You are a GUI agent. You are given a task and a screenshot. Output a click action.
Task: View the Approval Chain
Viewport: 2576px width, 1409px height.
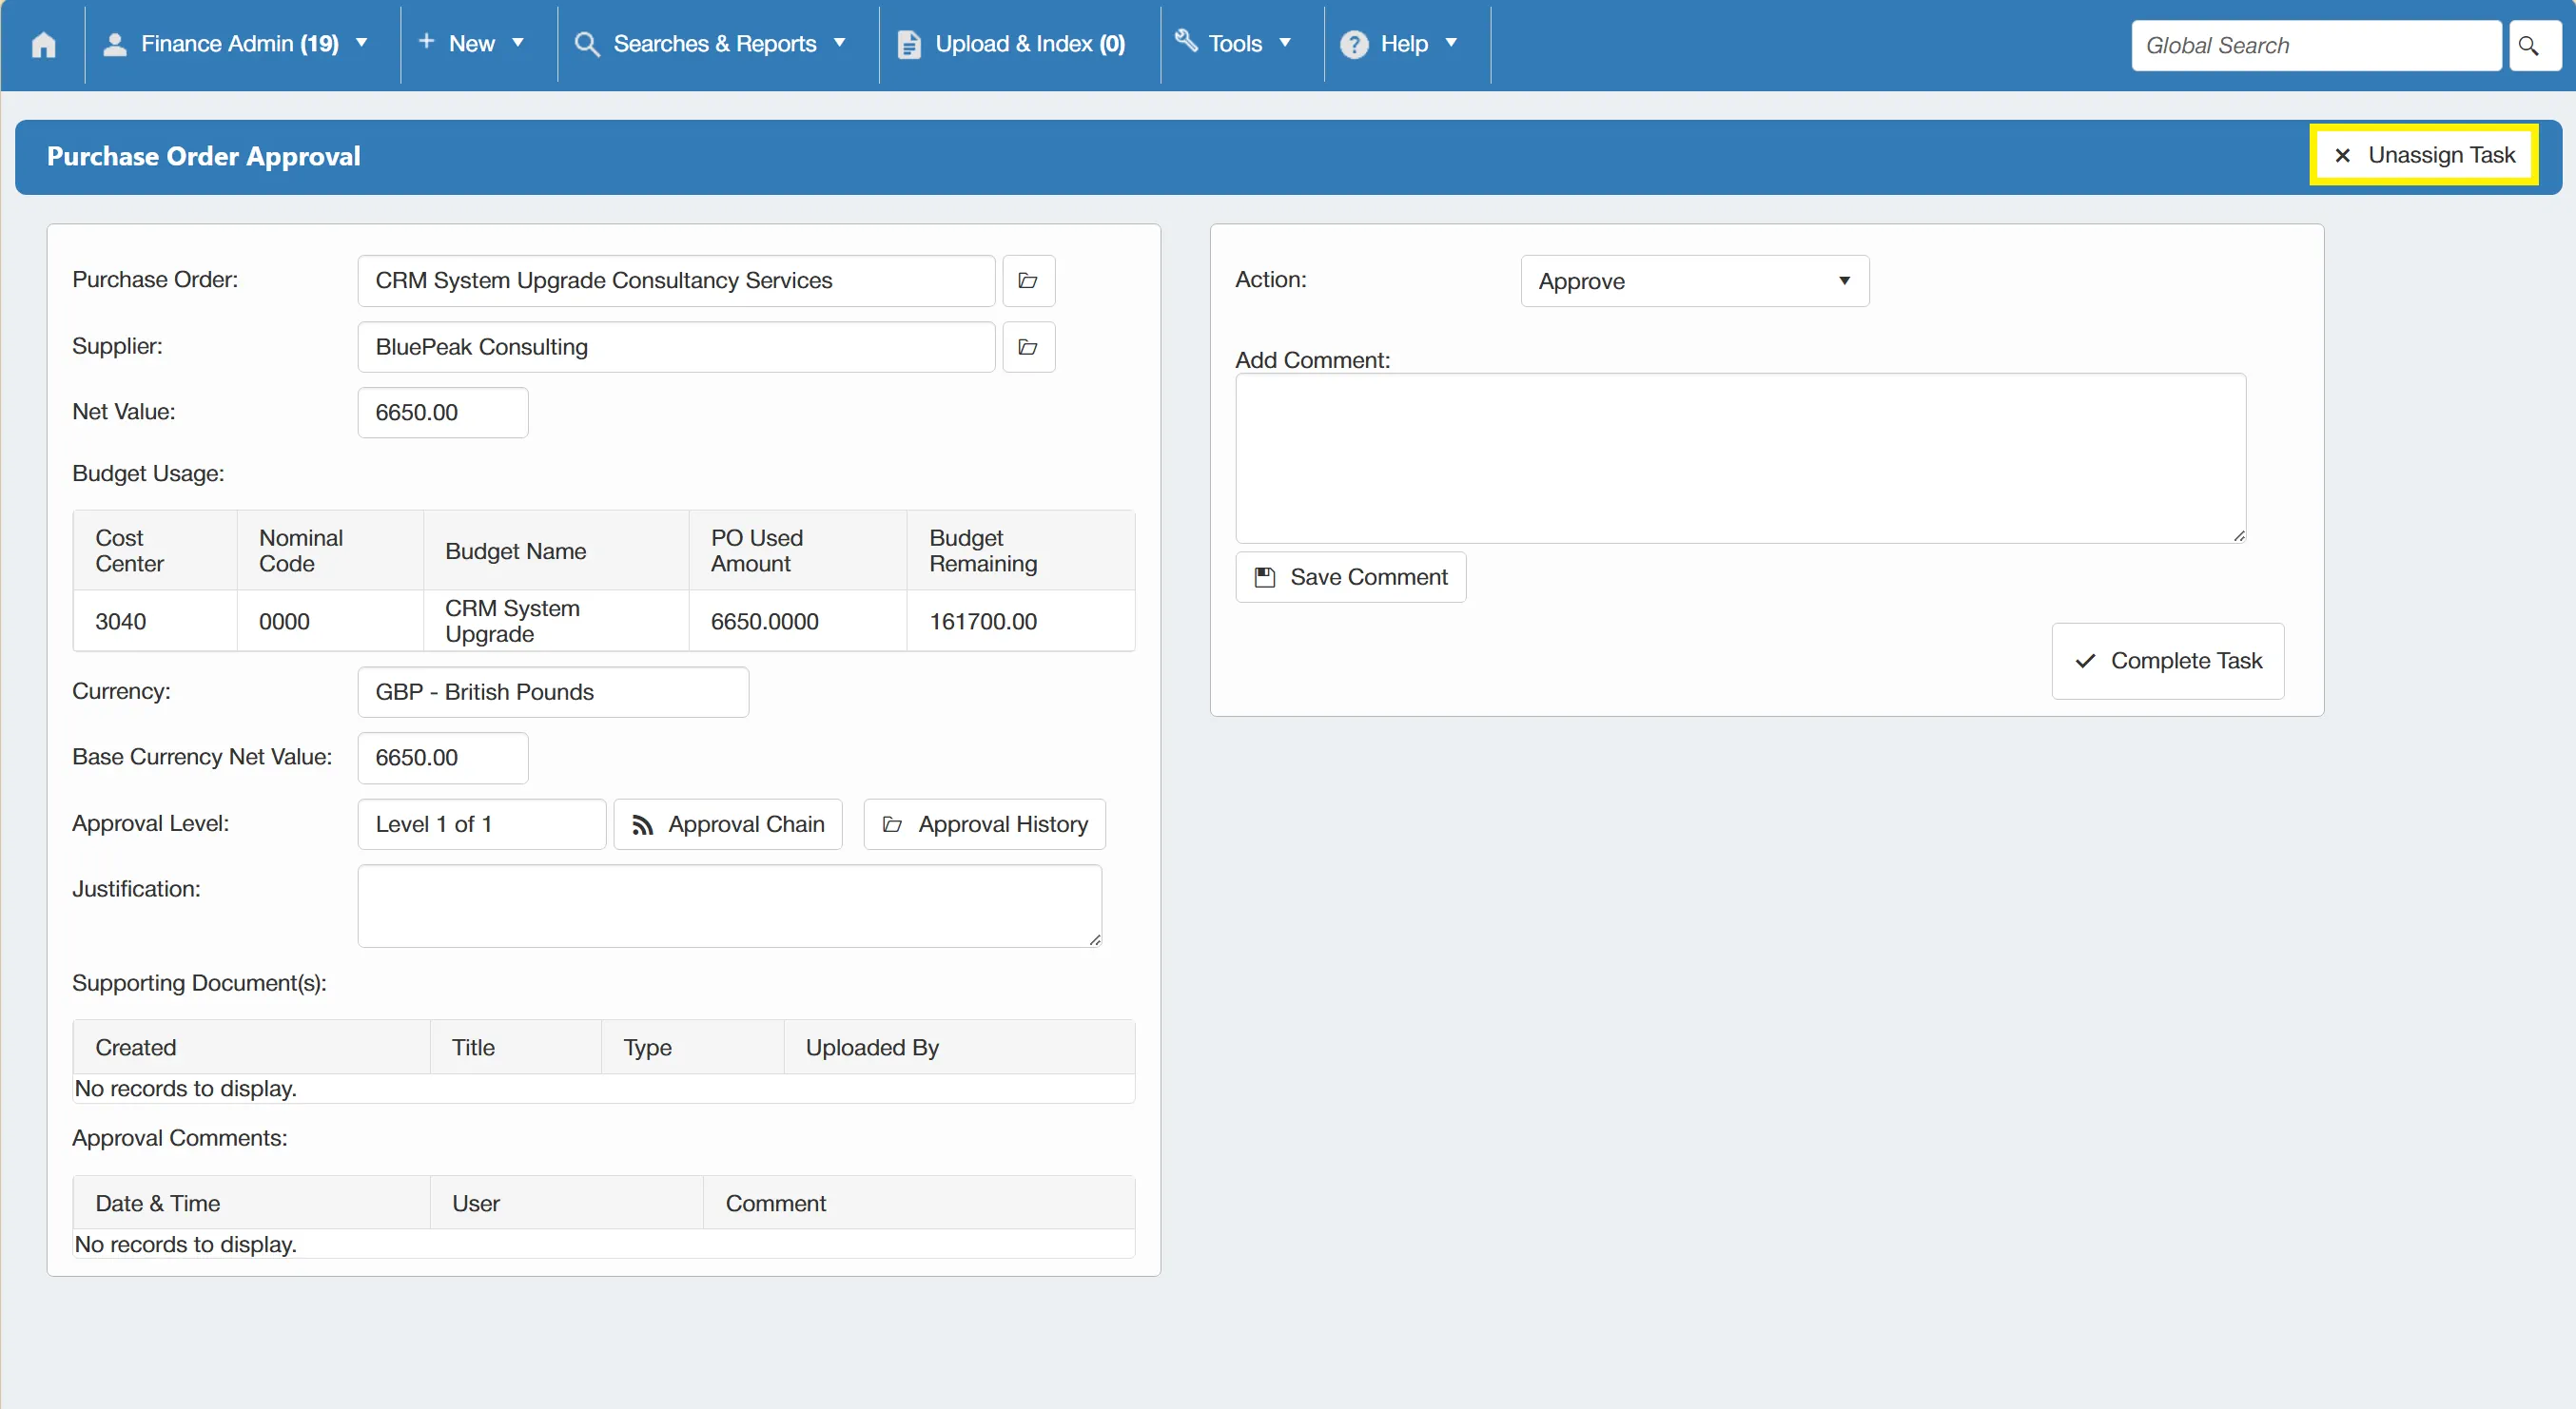(x=728, y=823)
